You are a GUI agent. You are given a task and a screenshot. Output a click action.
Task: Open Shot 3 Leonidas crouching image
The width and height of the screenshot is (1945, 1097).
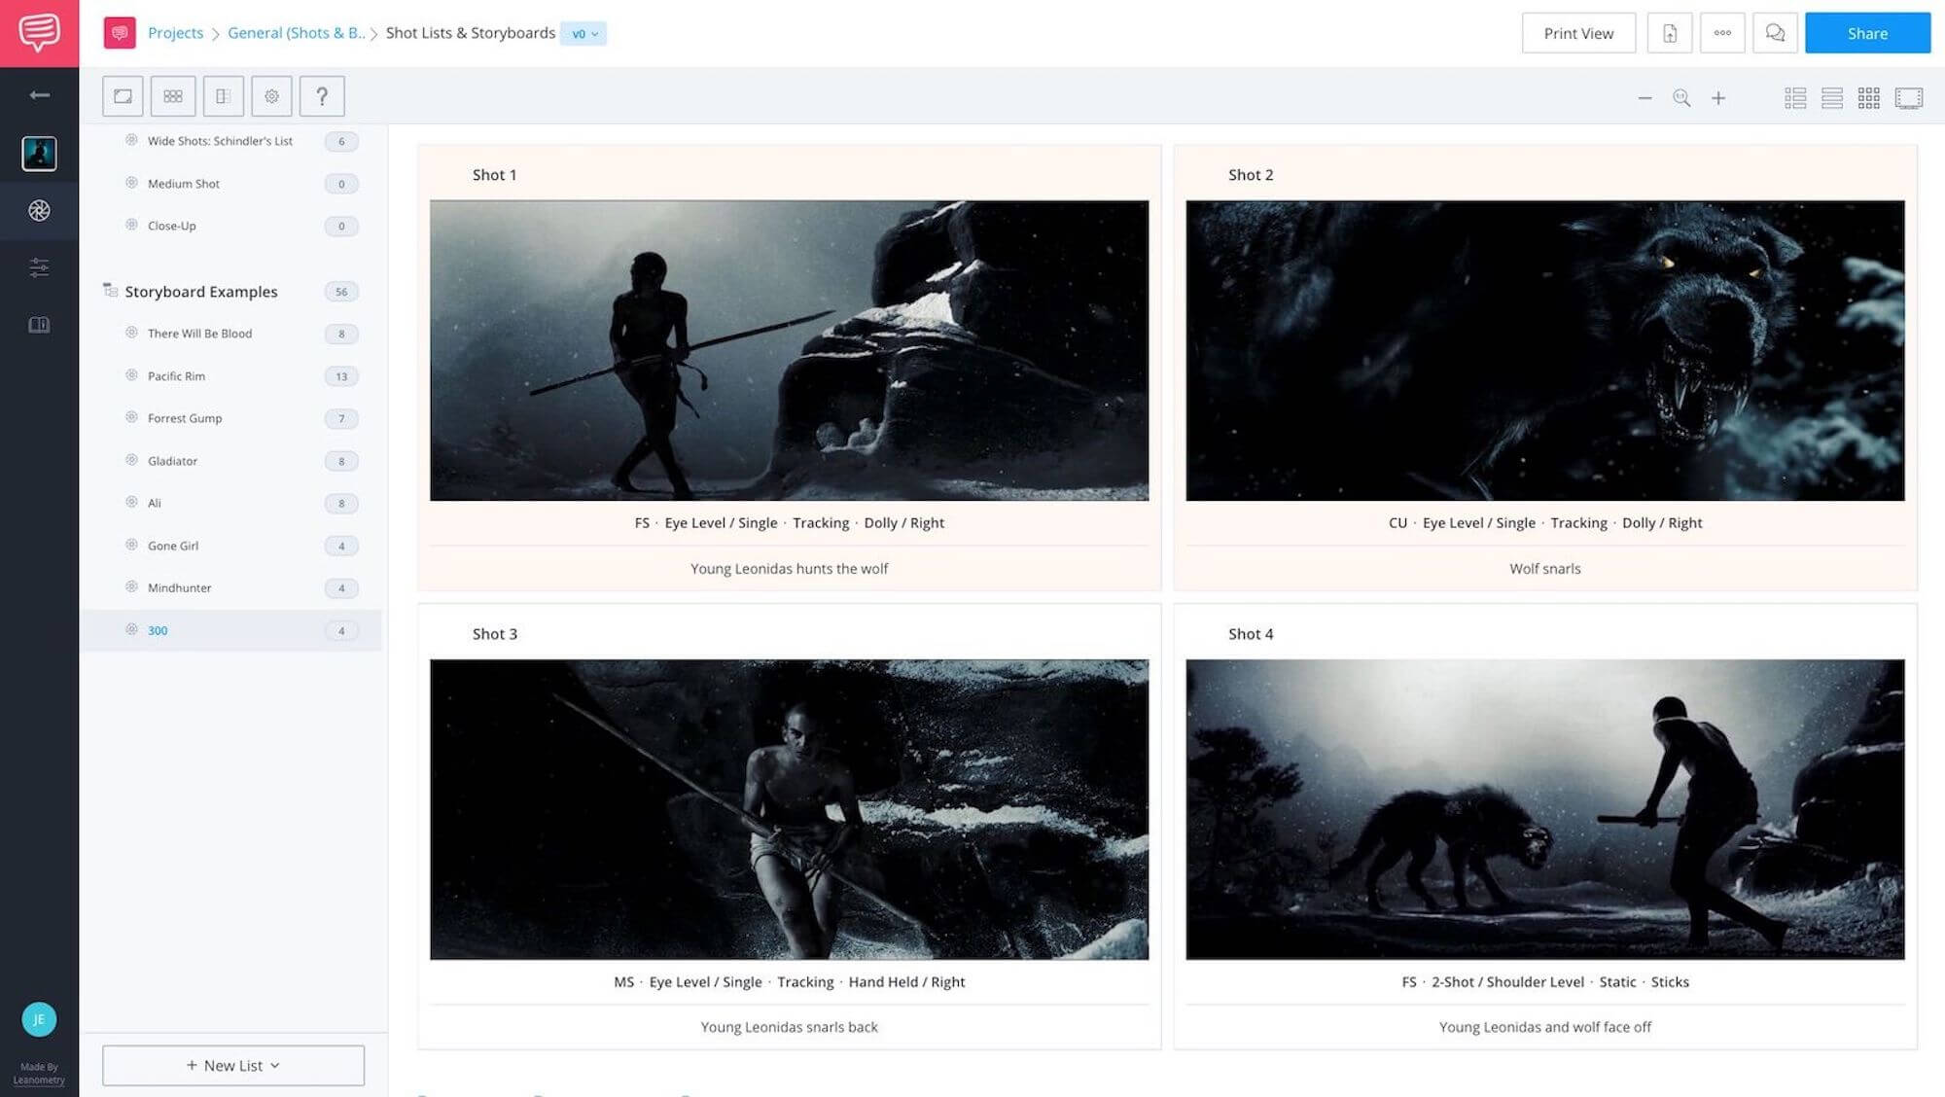(x=789, y=809)
